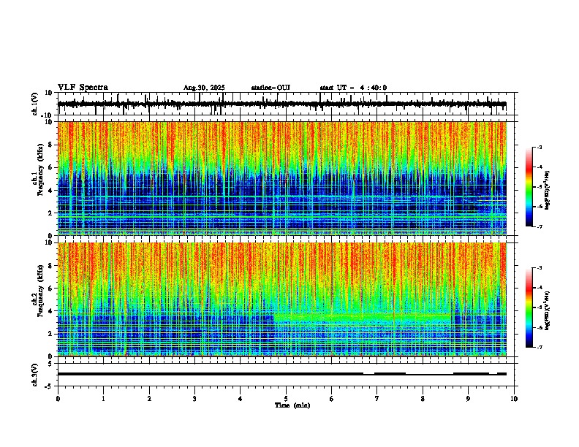Click the time axis tick label "2"
Screen dimensions: 579x447
coord(149,399)
